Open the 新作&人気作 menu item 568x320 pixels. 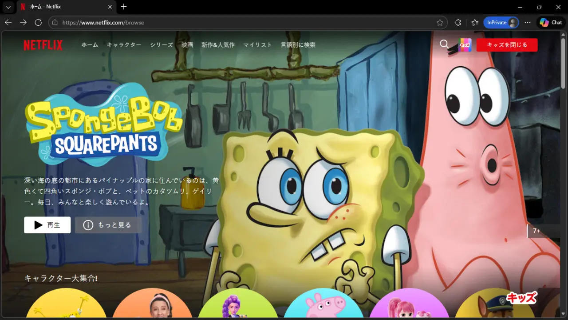coord(218,45)
